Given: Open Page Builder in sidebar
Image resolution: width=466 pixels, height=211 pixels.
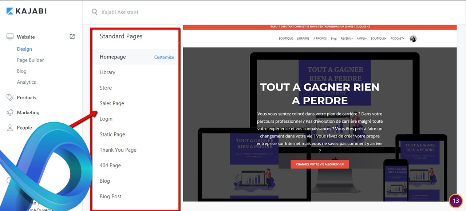Looking at the screenshot, I should click(30, 60).
